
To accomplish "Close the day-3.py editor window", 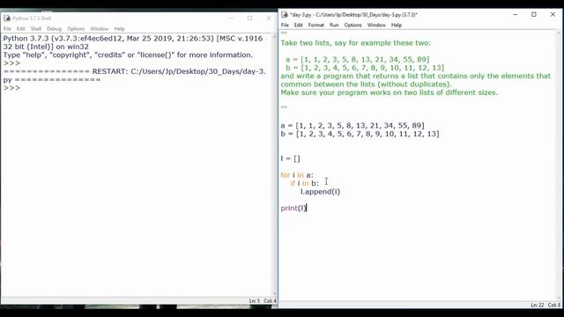I will [x=553, y=14].
